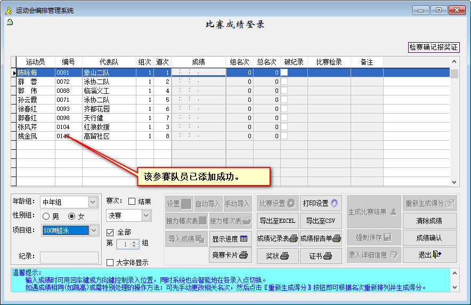Select the athlete row 徐春红
This screenshot has height=305, width=471.
[x=35, y=109]
